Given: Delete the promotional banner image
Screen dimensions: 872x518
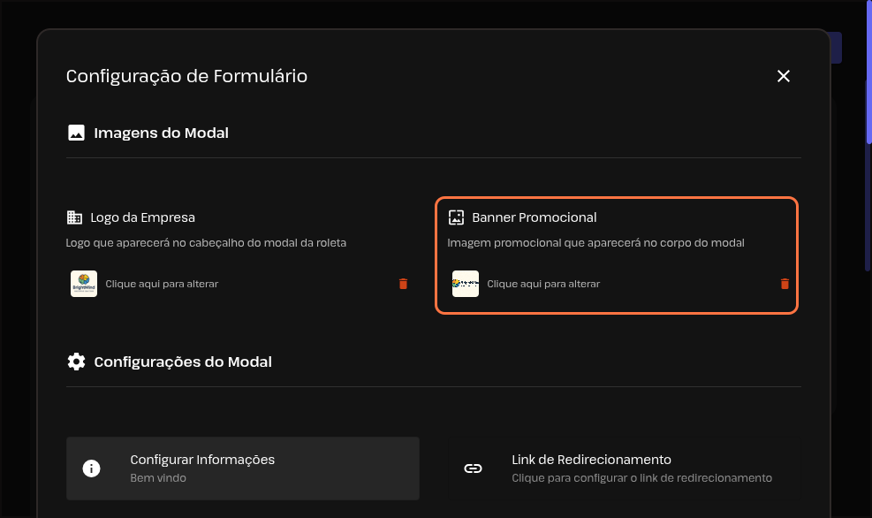Looking at the screenshot, I should click(785, 284).
